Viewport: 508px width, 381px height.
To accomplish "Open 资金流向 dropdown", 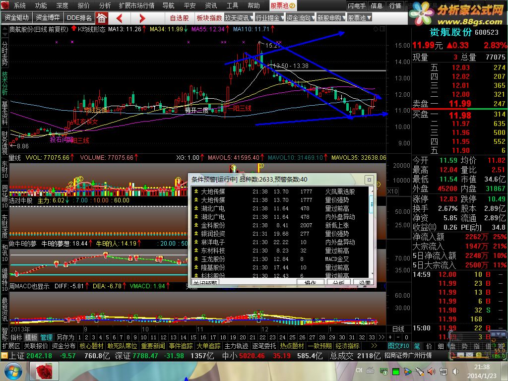I will [300, 18].
